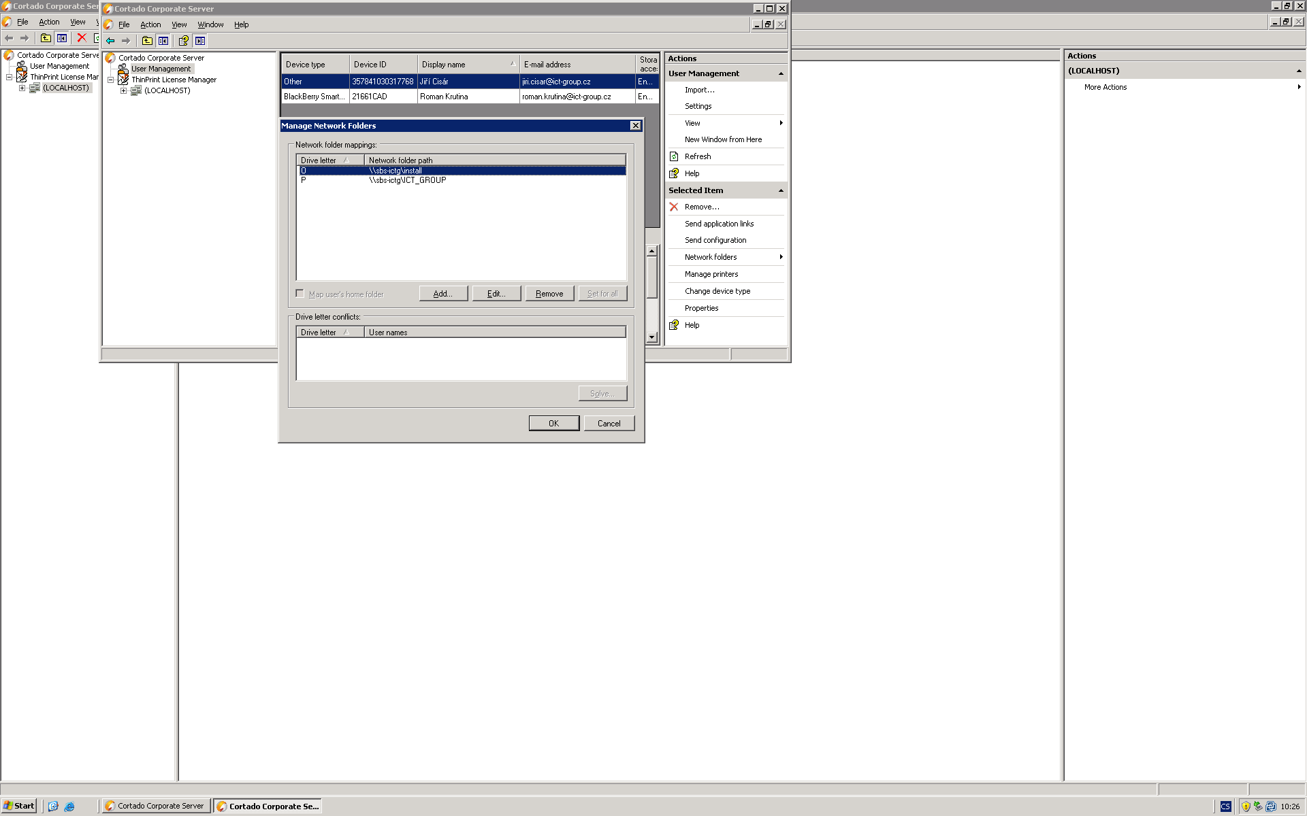Click the scroll down arrow beside dialog
This screenshot has height=816, width=1307.
(x=651, y=337)
